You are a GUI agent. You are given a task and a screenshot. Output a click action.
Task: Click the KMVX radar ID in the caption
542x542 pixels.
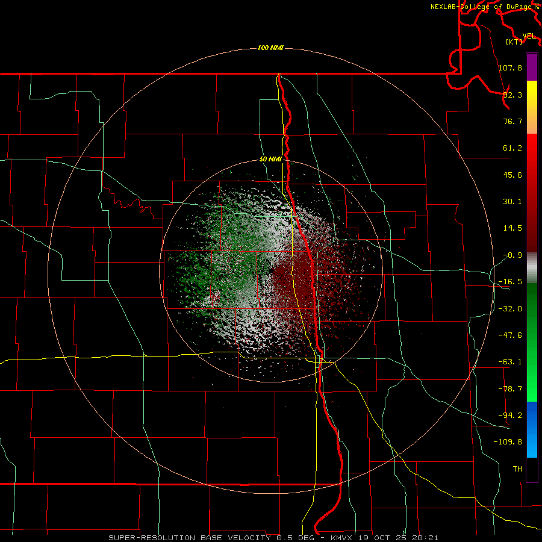(341, 538)
